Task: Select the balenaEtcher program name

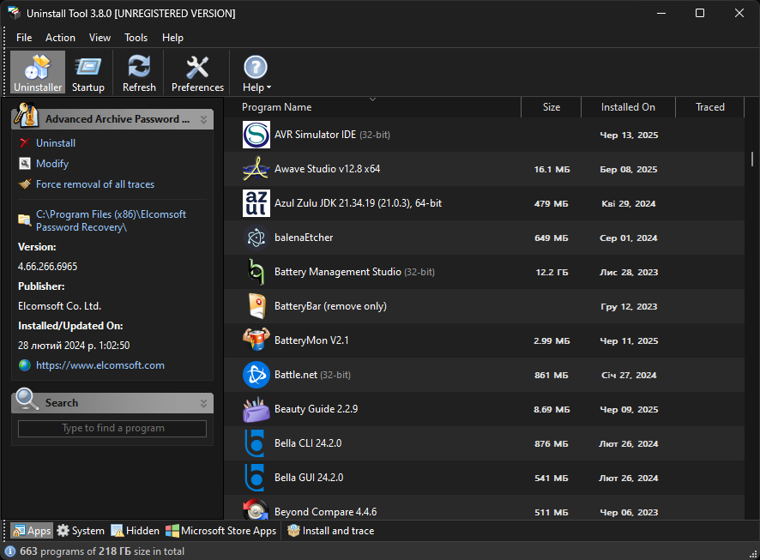Action: [x=304, y=238]
